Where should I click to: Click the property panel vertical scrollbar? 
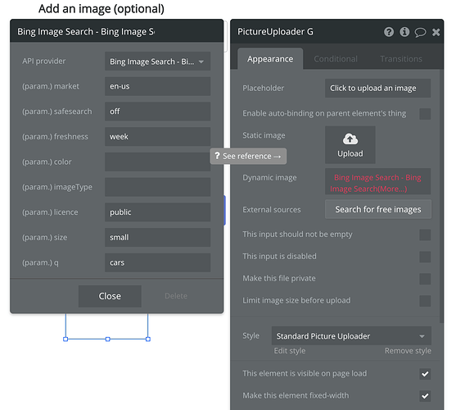point(442,196)
